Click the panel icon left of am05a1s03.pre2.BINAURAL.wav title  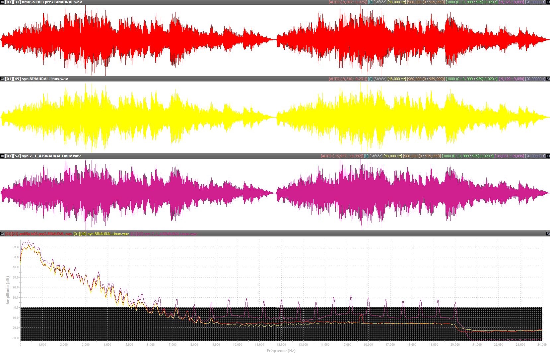2,2
